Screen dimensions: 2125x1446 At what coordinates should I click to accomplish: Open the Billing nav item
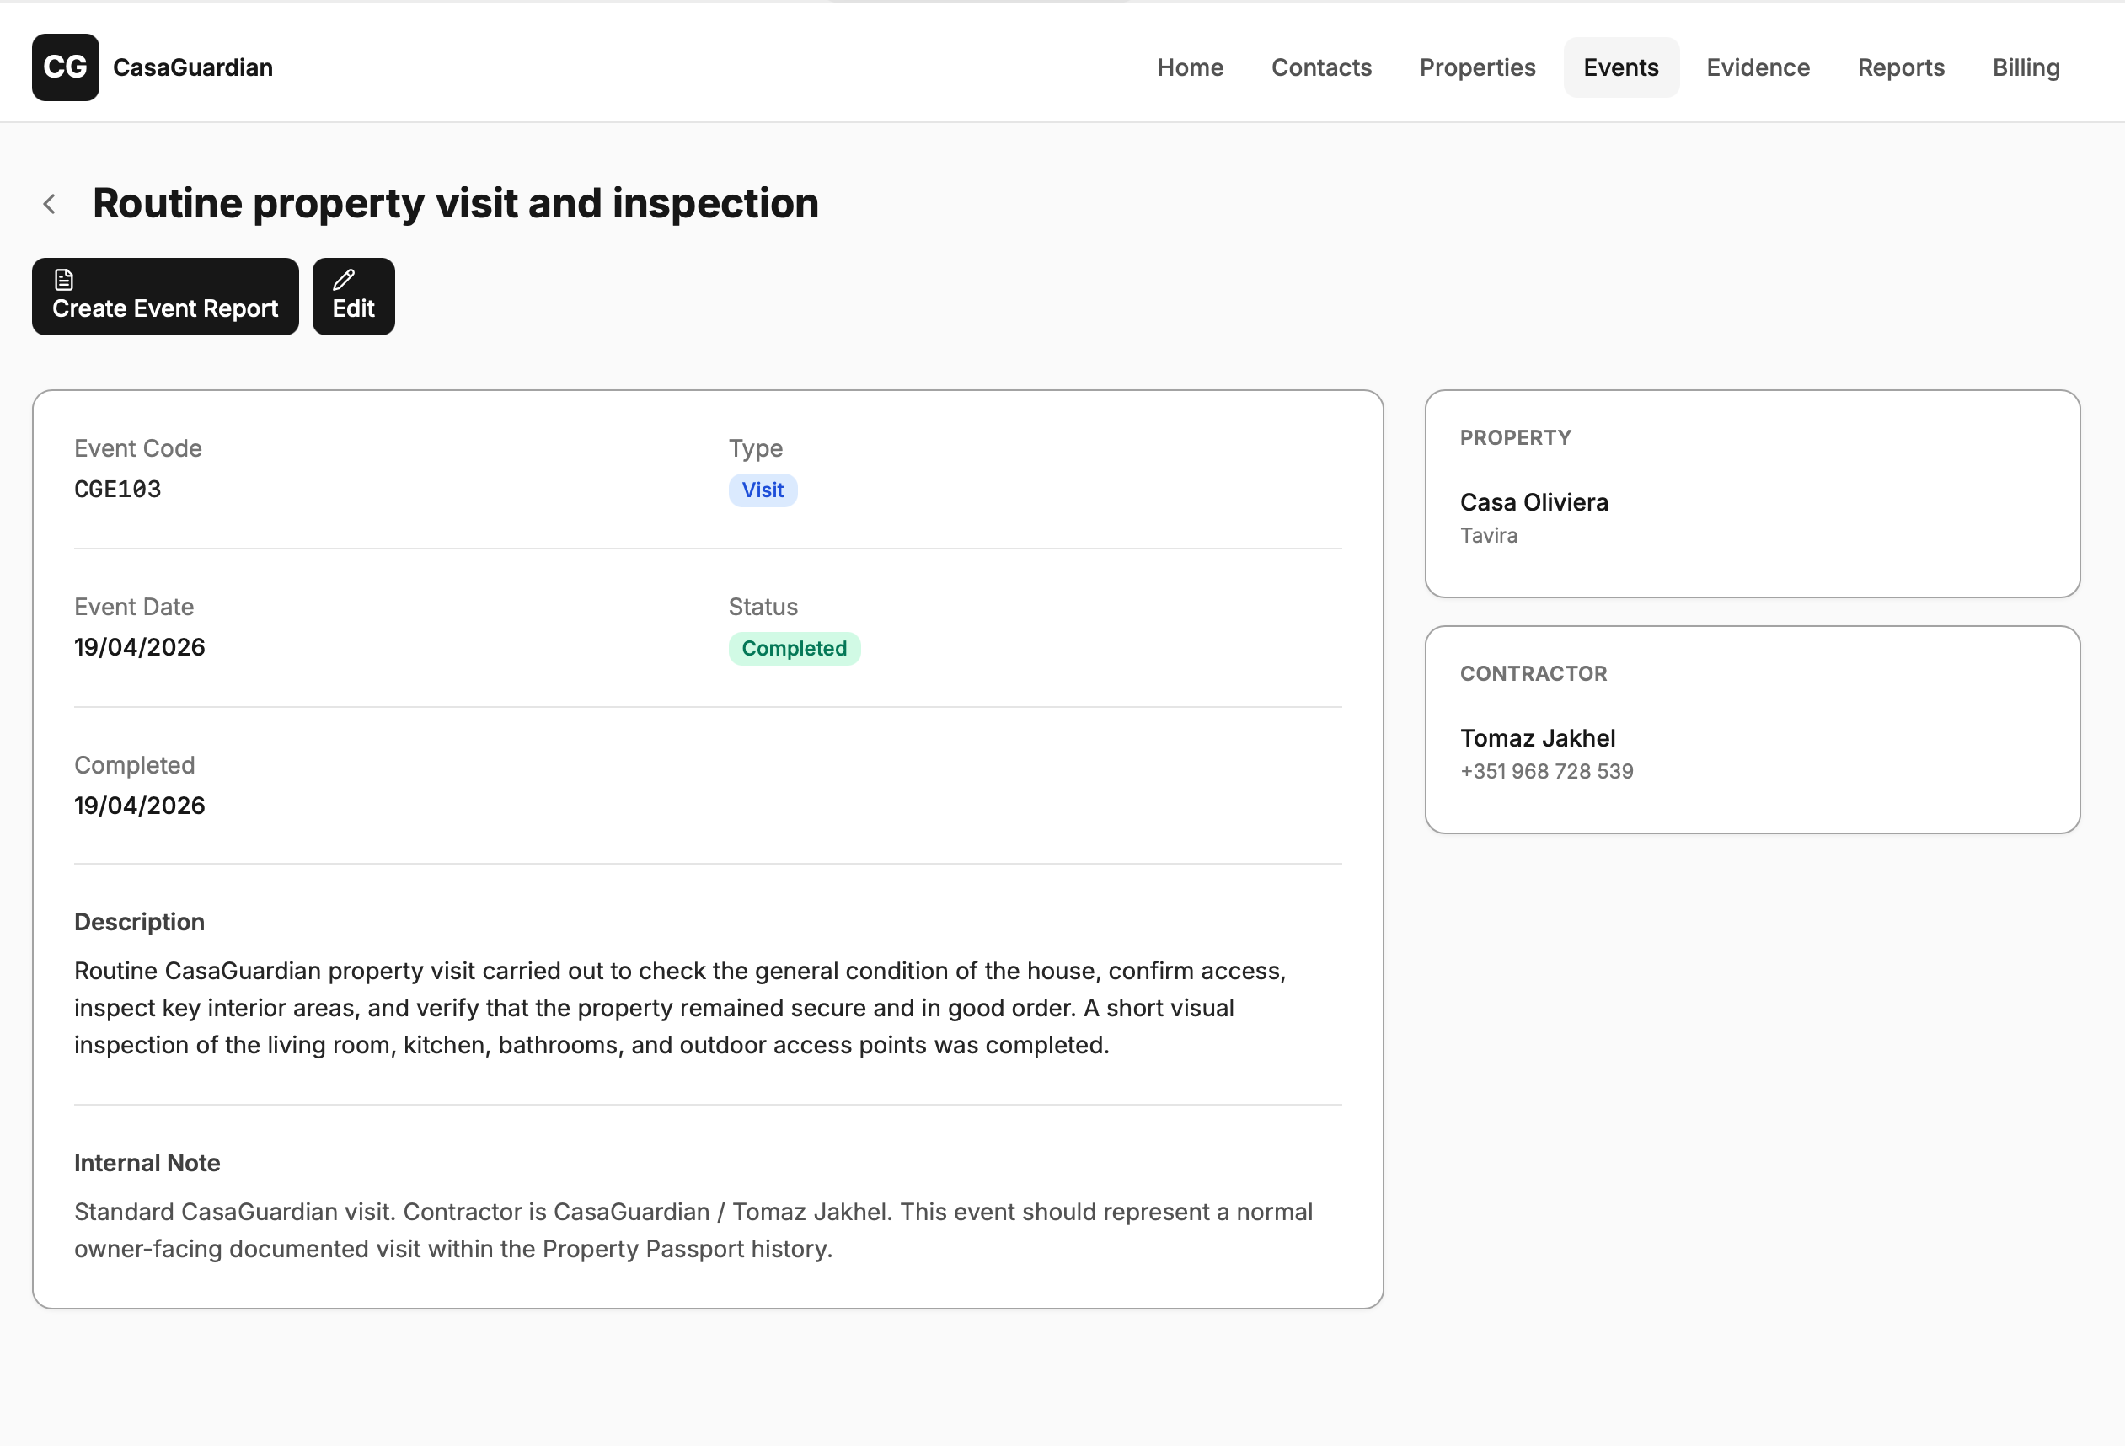pos(2026,67)
